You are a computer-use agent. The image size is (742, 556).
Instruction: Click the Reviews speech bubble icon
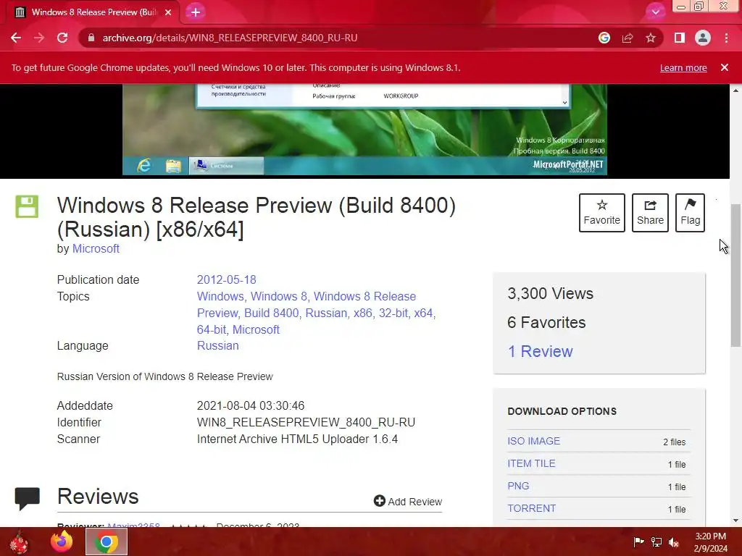[27, 498]
